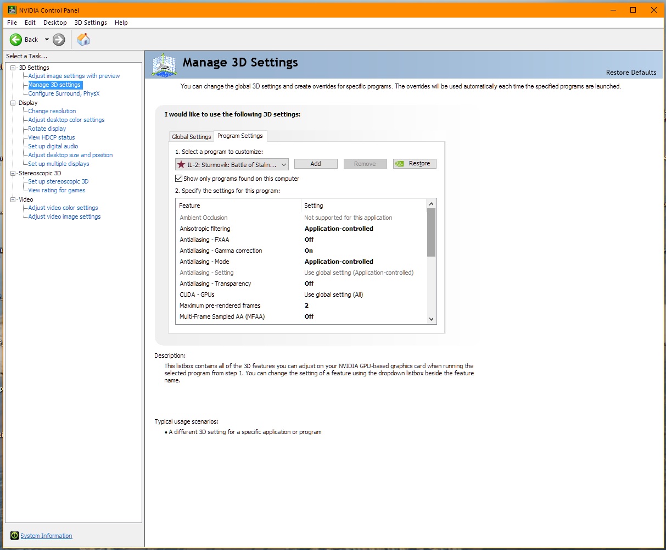
Task: Select Manage 3D settings in tree
Action: (x=54, y=85)
